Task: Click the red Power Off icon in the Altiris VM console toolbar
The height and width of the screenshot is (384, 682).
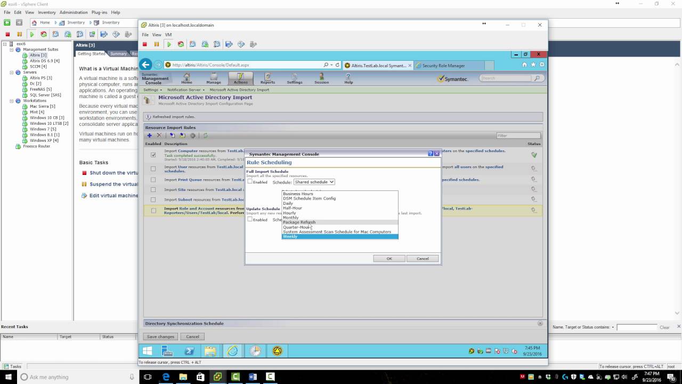Action: coord(145,44)
